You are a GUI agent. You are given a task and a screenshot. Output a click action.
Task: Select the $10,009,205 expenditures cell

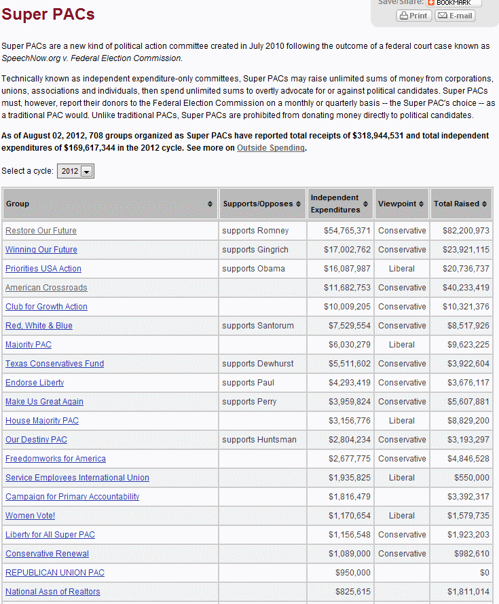click(340, 307)
